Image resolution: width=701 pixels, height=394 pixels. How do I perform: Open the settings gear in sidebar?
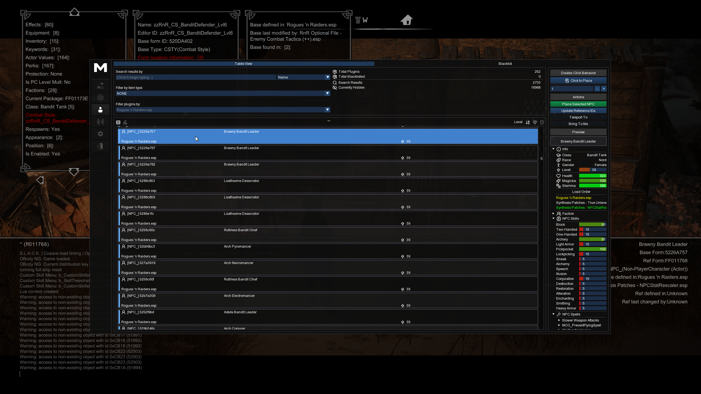point(100,134)
